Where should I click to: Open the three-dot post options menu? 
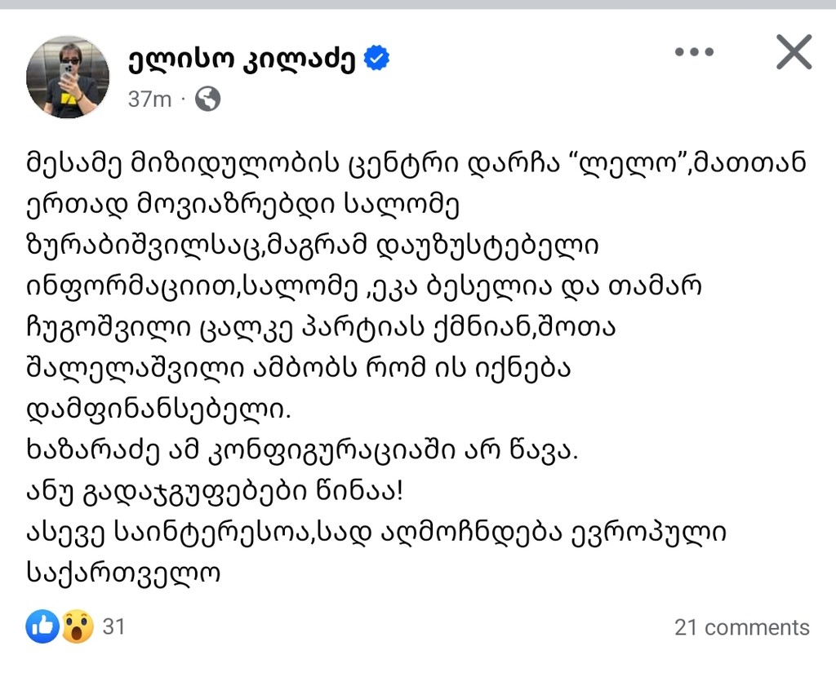[x=694, y=52]
